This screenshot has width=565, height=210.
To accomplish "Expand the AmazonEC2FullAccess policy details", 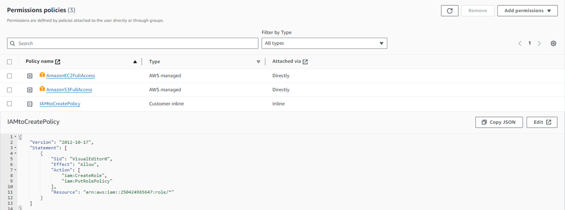I will pyautogui.click(x=30, y=76).
